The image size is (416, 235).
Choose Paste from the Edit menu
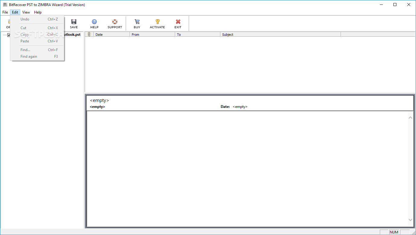[x=37, y=41]
